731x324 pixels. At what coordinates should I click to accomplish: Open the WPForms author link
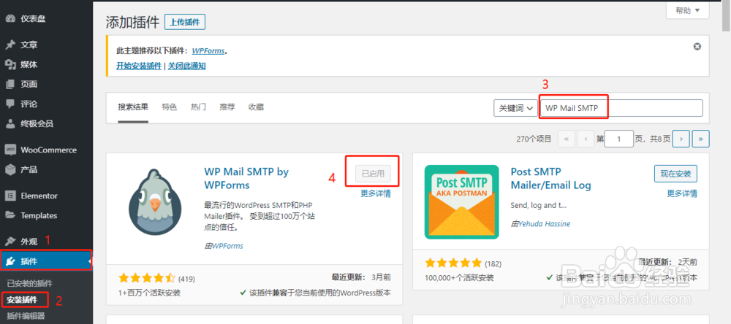pos(227,246)
